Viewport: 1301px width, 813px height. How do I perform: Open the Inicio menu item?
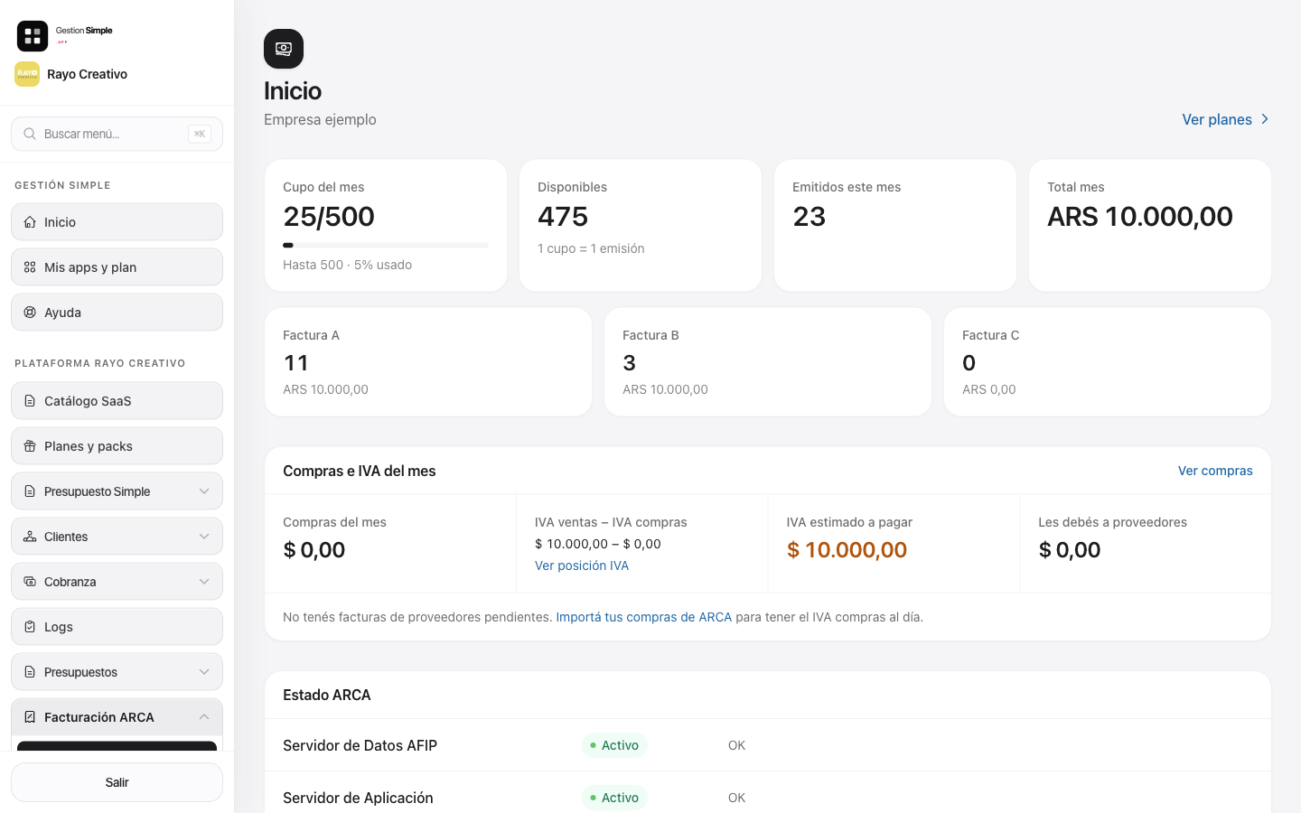click(x=117, y=222)
